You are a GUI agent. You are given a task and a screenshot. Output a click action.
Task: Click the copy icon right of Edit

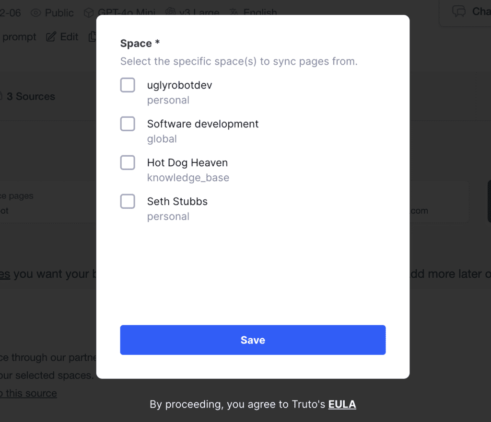[93, 37]
